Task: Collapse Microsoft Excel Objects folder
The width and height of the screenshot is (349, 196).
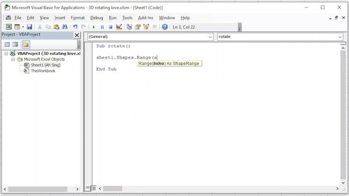Action: click(x=13, y=59)
